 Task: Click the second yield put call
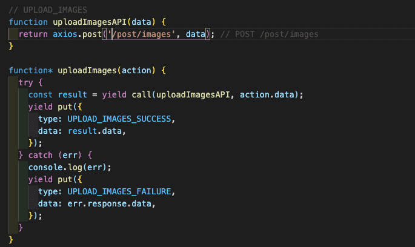(53, 179)
